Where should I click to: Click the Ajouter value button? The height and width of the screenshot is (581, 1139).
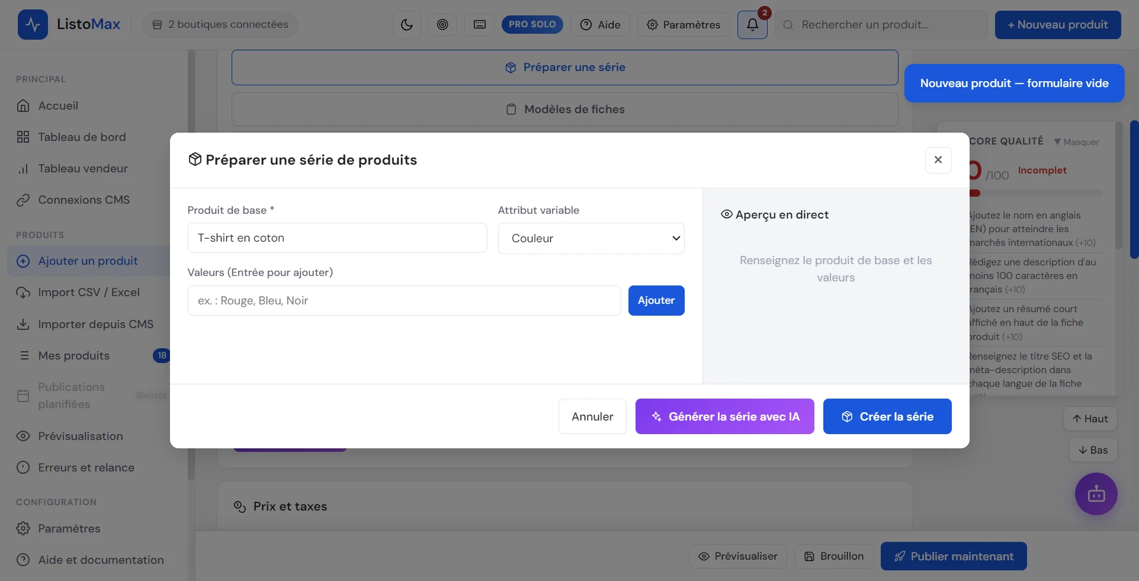tap(656, 300)
